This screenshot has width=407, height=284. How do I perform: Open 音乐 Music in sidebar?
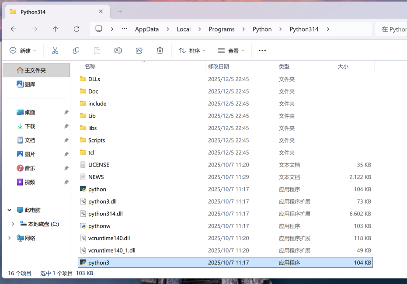click(x=36, y=168)
